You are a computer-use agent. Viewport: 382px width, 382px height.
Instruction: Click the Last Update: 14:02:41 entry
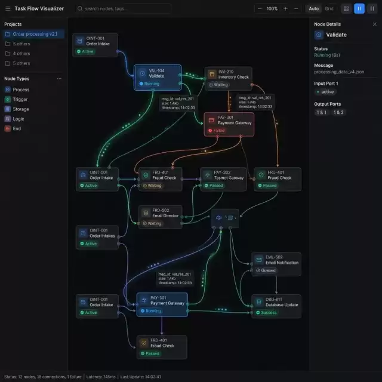141,377
